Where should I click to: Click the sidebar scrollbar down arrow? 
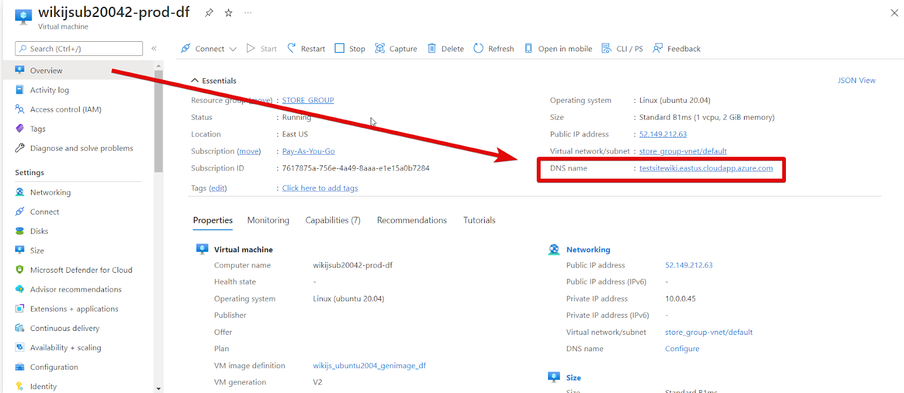tap(158, 388)
